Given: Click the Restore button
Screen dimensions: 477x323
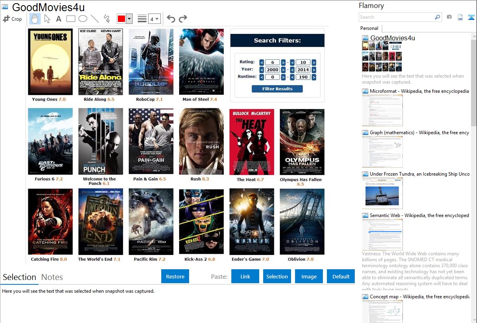Looking at the screenshot, I should (x=175, y=276).
